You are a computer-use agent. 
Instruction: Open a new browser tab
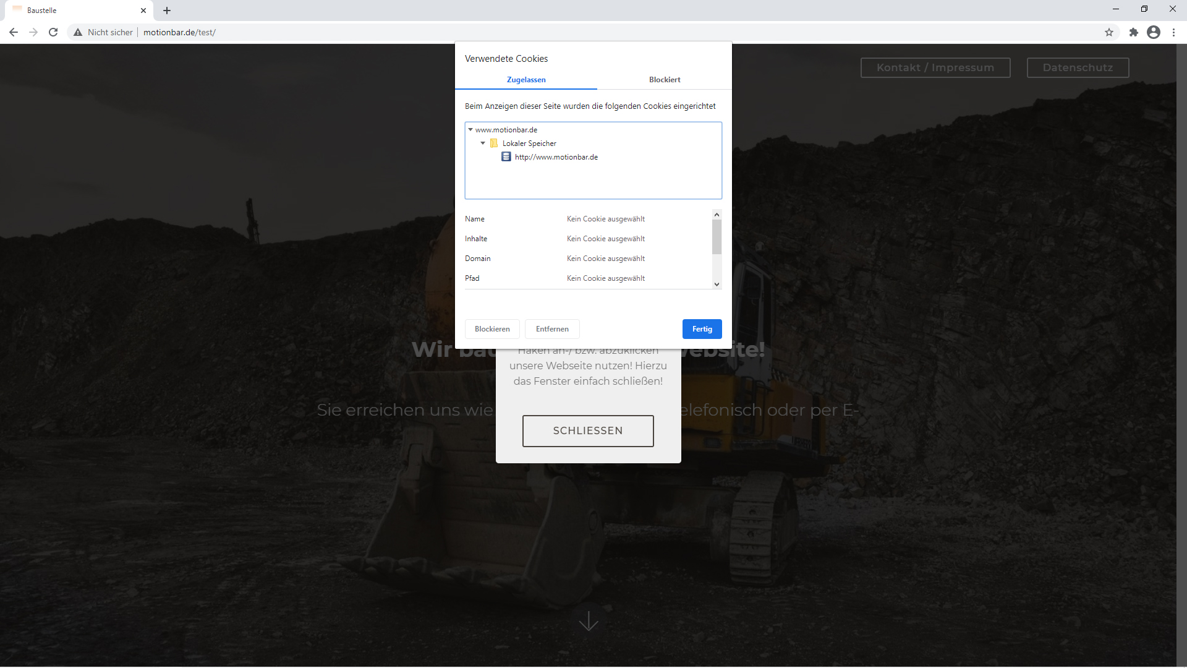(167, 11)
